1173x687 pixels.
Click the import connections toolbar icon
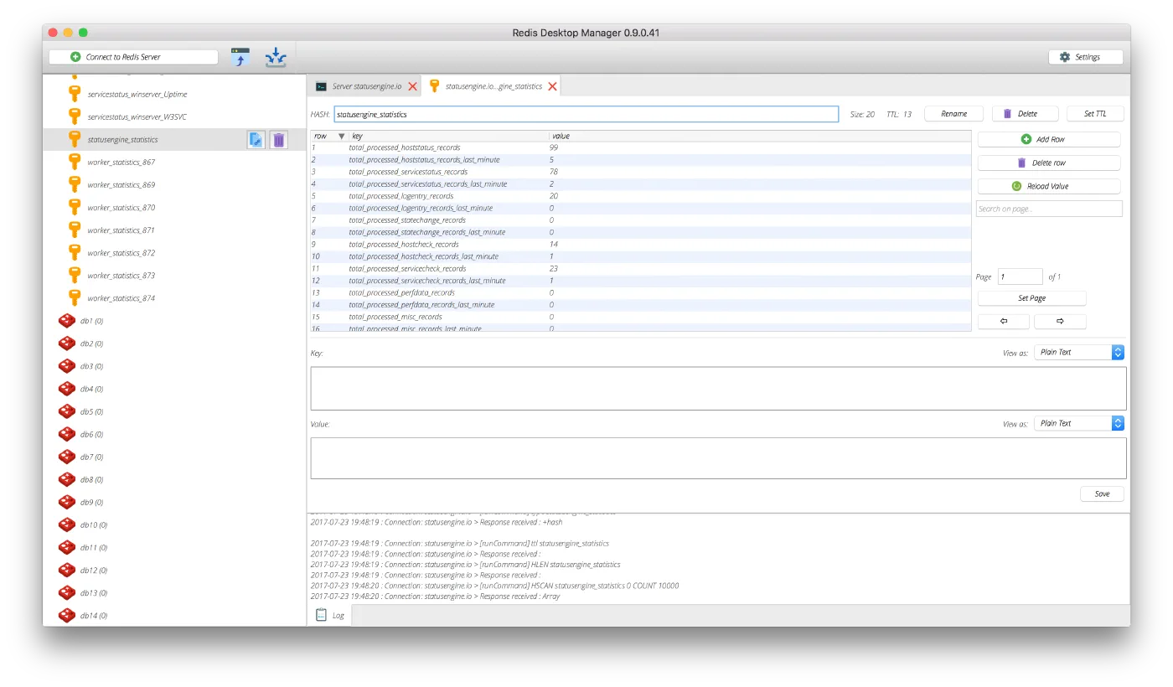tap(240, 57)
